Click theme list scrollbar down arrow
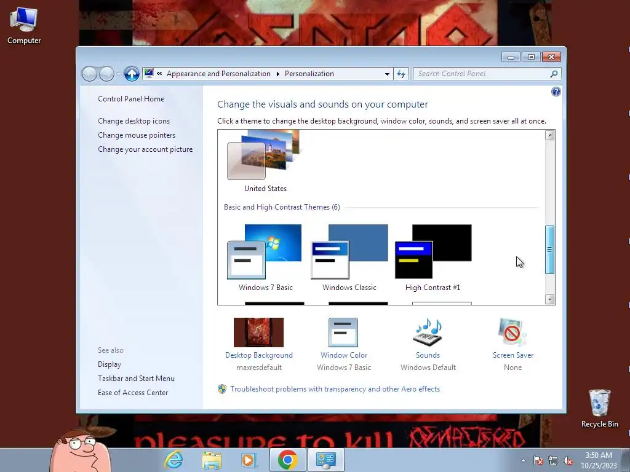Image resolution: width=630 pixels, height=472 pixels. [549, 299]
